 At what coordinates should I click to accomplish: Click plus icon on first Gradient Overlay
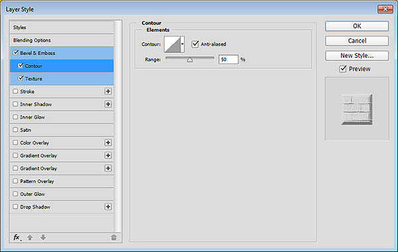tap(108, 155)
